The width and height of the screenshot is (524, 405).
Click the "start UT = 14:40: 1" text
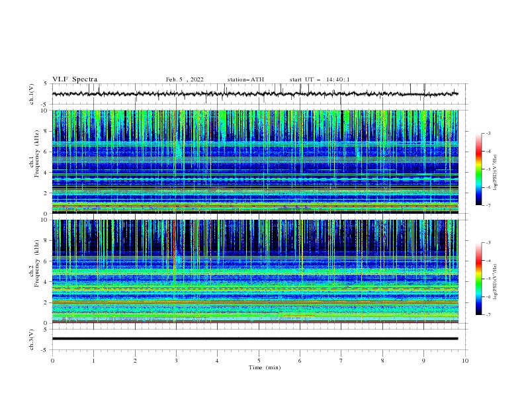[320, 79]
